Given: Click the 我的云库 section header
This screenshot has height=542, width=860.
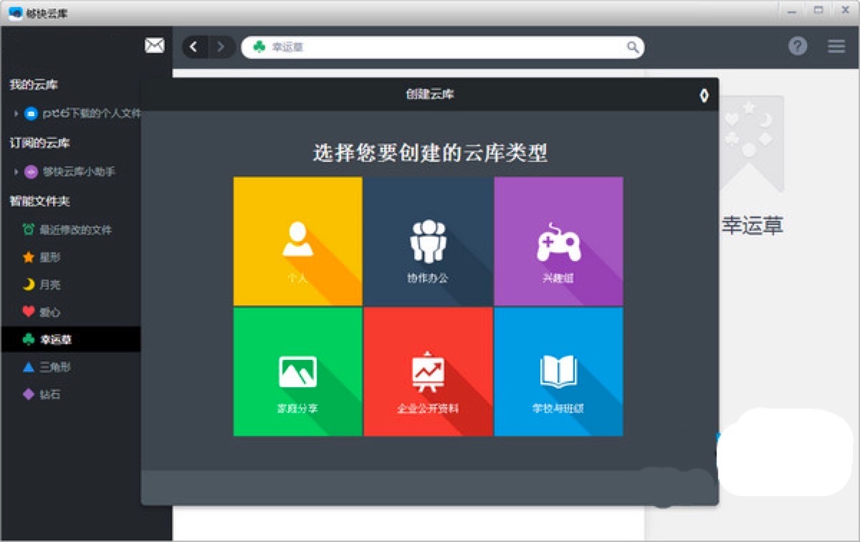Looking at the screenshot, I should 33,85.
